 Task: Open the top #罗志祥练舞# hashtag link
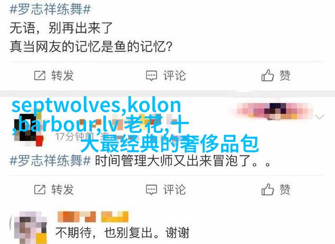point(50,9)
